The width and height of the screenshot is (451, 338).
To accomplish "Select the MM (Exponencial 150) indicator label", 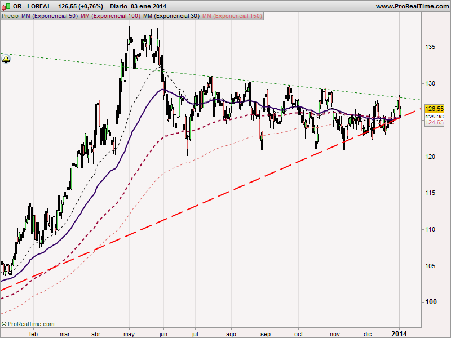I will [x=232, y=16].
